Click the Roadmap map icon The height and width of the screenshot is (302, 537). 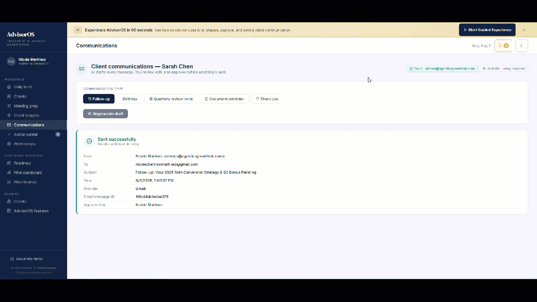(9, 163)
